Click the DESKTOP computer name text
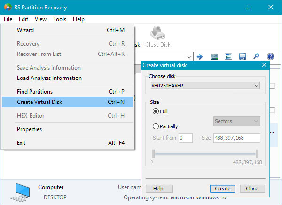Screen dimensions: 282x205 pyautogui.click(x=55, y=197)
